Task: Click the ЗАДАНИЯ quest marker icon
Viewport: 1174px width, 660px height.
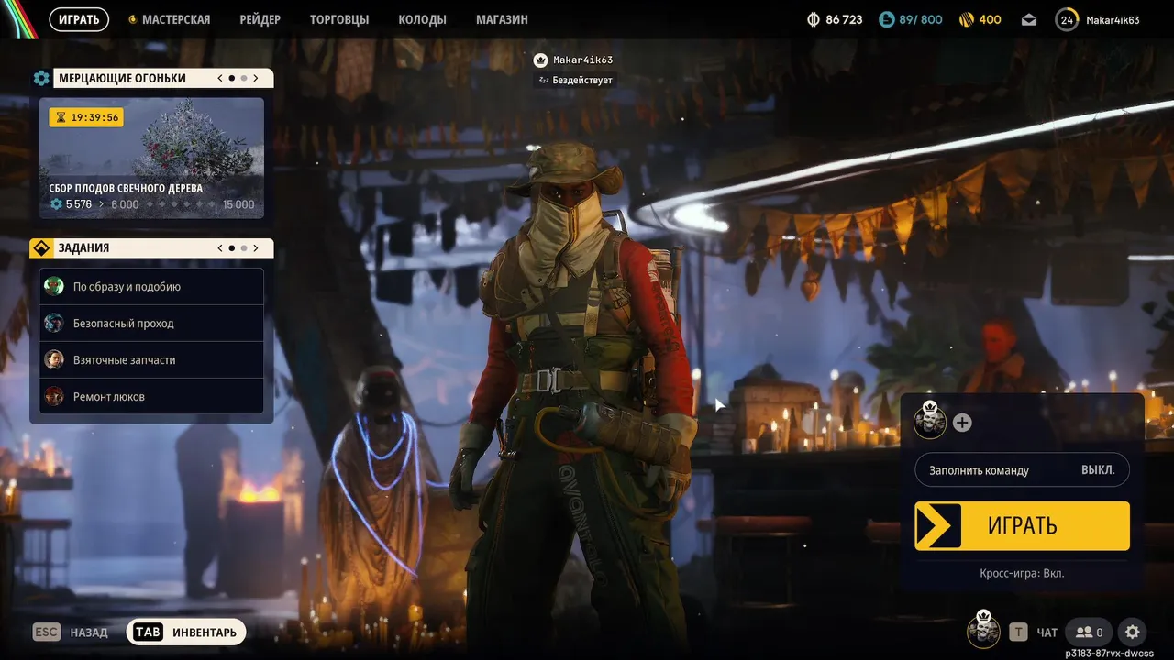Action: tap(41, 247)
